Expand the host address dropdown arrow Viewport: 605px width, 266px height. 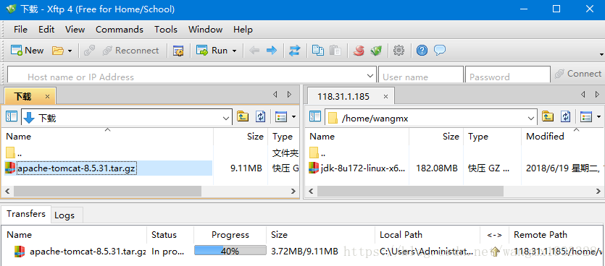click(x=370, y=75)
